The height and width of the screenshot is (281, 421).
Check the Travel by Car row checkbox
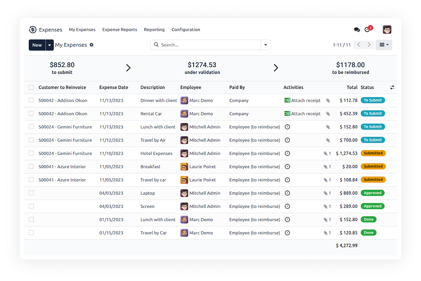(x=31, y=233)
